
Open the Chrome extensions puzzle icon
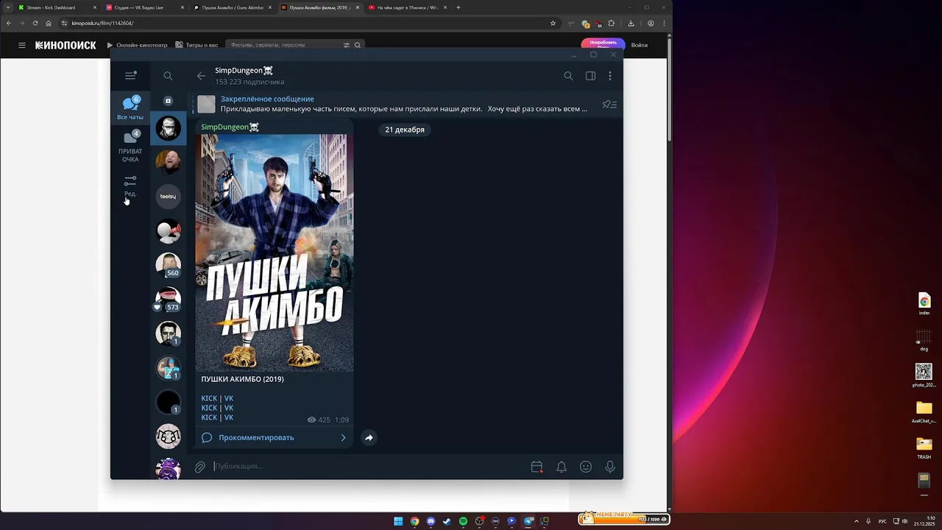coord(611,23)
